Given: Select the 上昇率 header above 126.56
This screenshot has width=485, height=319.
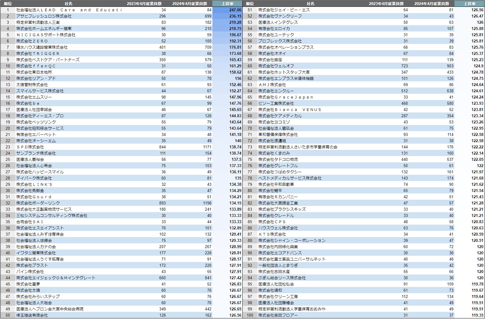Looking at the screenshot, I should [x=470, y=4].
